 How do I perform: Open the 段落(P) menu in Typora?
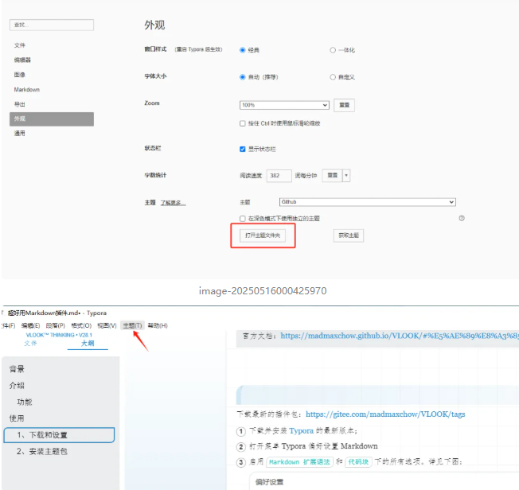click(x=55, y=325)
